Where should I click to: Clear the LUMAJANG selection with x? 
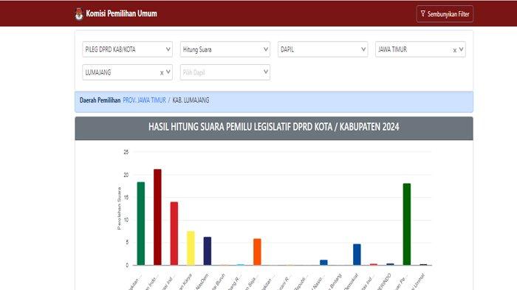[x=162, y=73]
